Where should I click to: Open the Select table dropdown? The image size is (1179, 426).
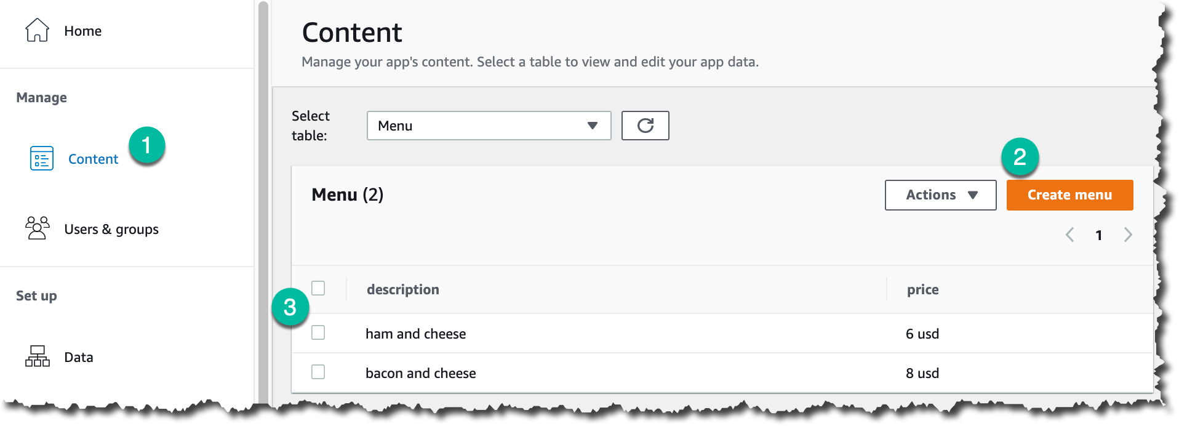pyautogui.click(x=489, y=126)
